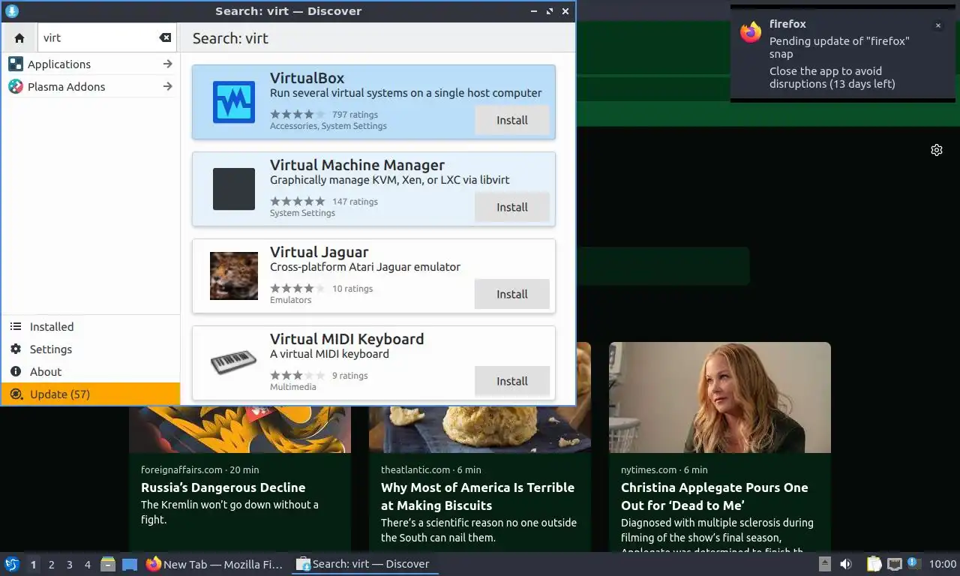Viewport: 960px width, 576px height.
Task: Click the Plasma Addons category icon
Action: 16,87
